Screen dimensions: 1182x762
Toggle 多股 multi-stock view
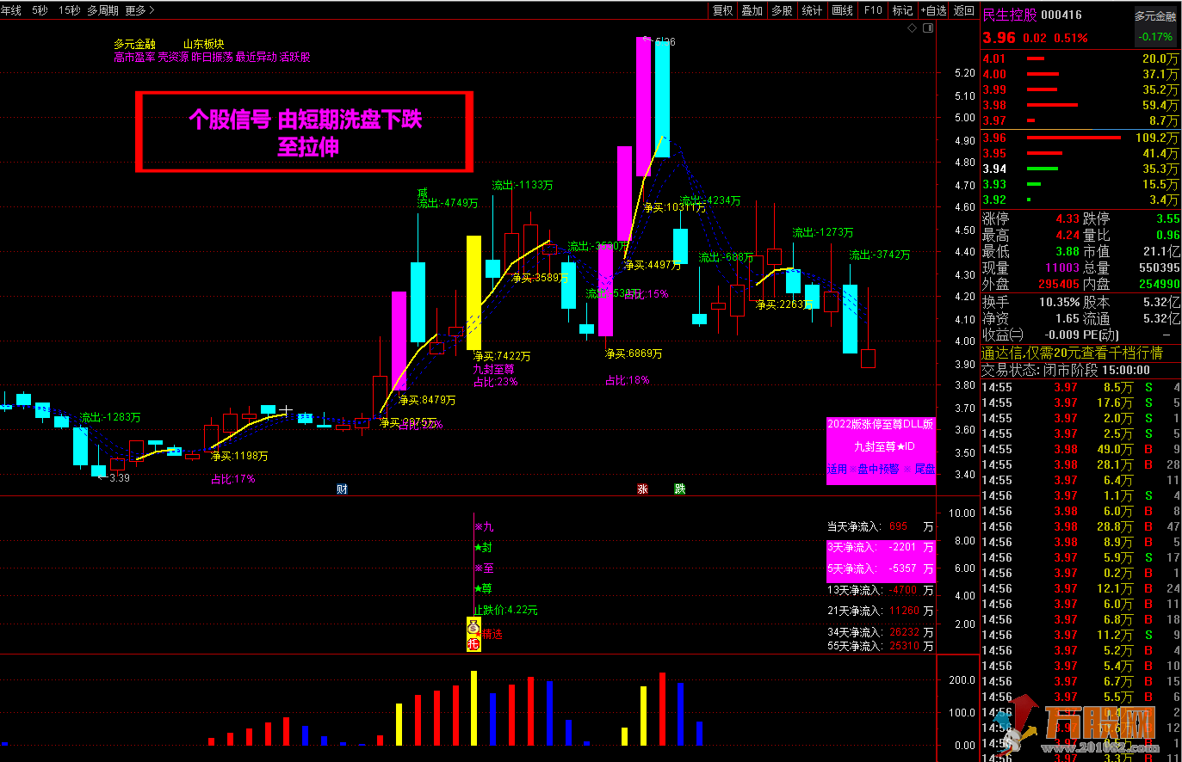pyautogui.click(x=782, y=10)
